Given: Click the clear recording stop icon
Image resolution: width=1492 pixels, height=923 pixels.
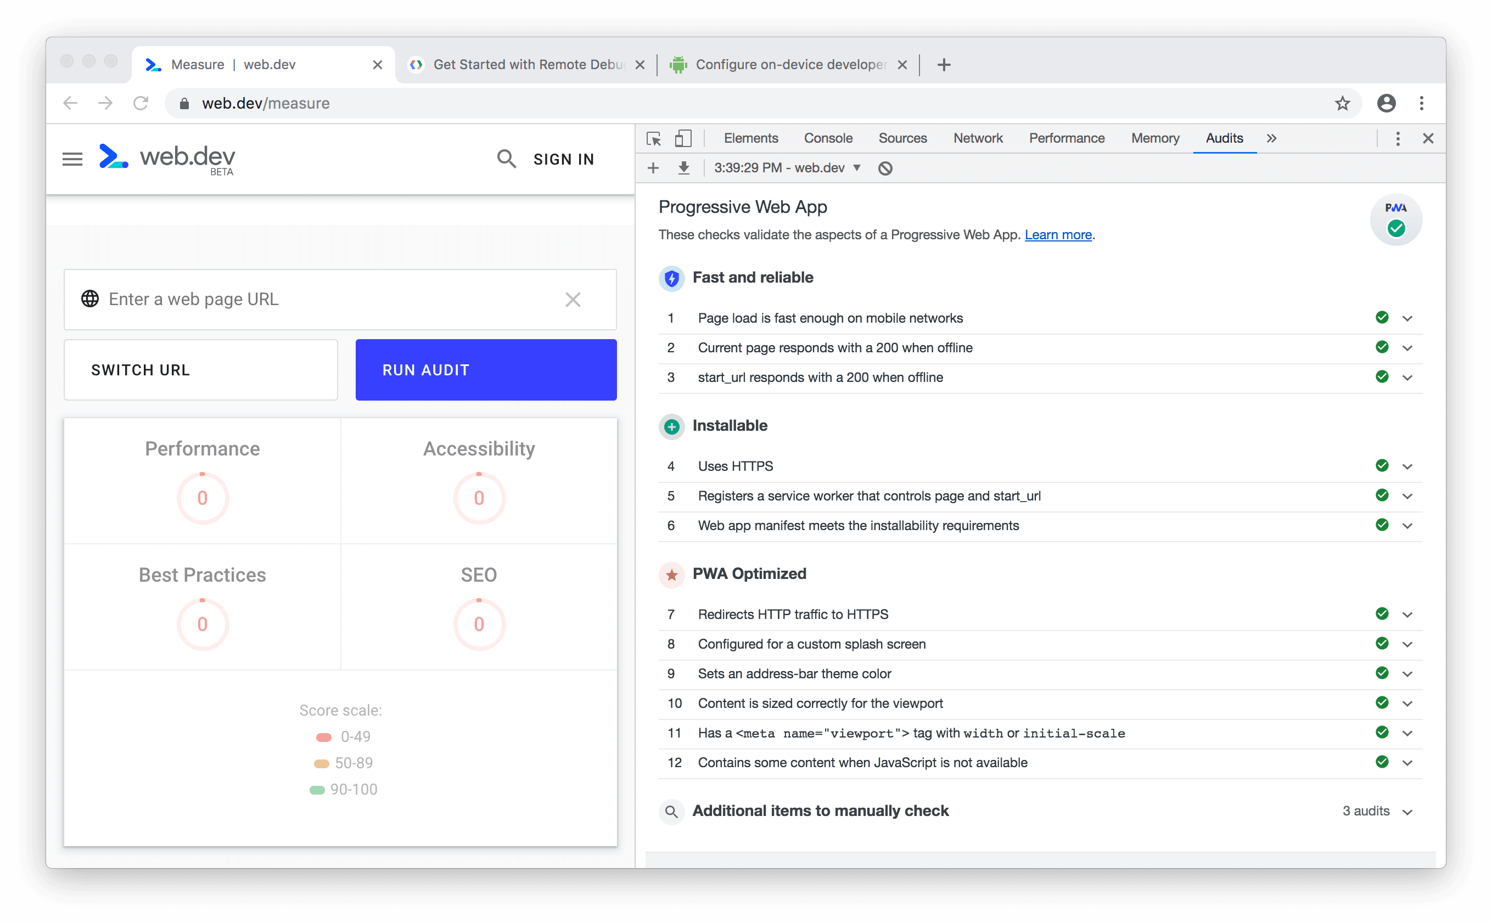Looking at the screenshot, I should pos(887,167).
